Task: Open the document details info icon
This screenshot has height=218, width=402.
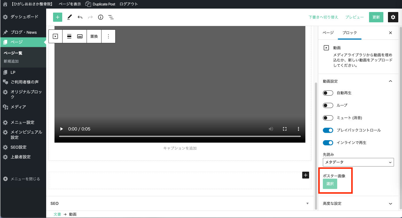Action: (x=100, y=17)
